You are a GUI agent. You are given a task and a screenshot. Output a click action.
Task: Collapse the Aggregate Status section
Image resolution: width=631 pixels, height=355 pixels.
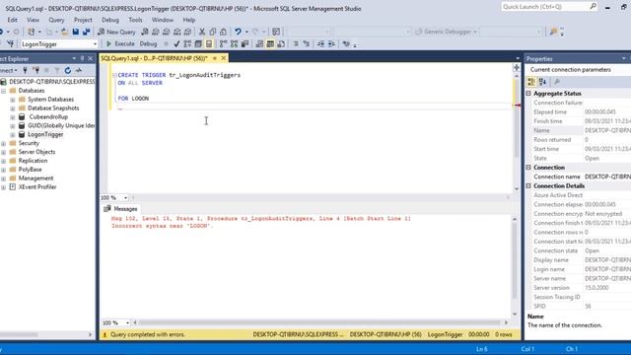(x=528, y=94)
